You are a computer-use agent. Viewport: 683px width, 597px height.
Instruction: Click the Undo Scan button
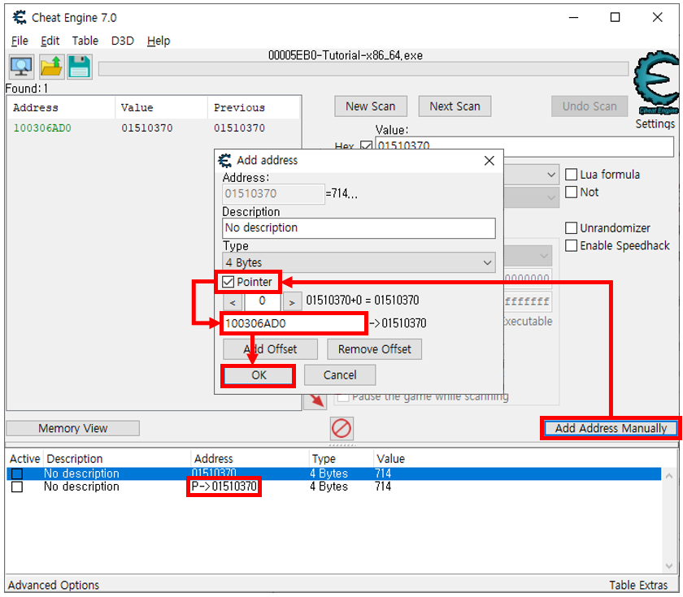pos(589,106)
